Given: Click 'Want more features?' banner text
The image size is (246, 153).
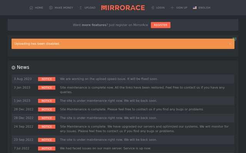Looking at the screenshot, I should pyautogui.click(x=110, y=25).
